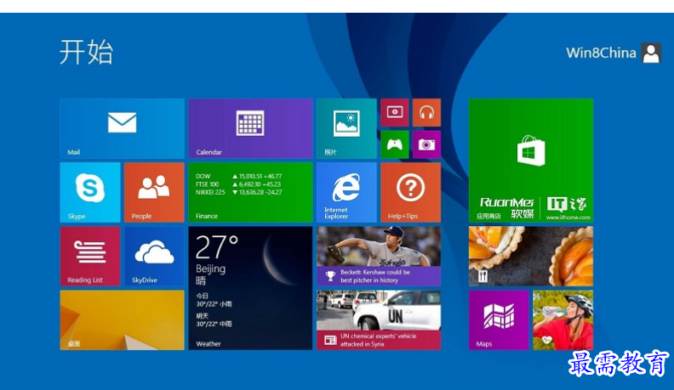Open the Beijing Weather tile
This screenshot has height=390, width=674.
coord(250,288)
